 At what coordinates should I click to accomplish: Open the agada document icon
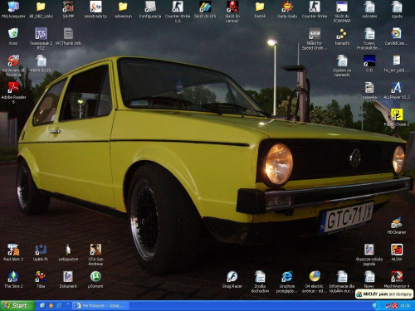397,7
